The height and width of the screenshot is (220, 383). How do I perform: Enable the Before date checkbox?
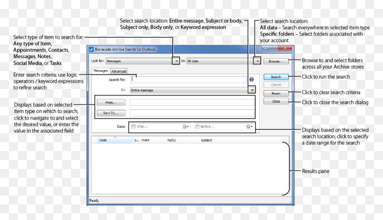[x=197, y=127]
